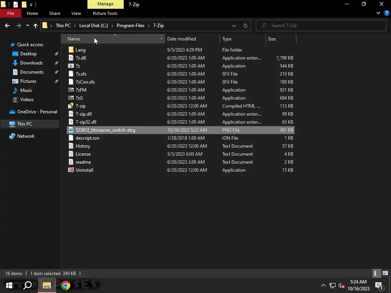Screen dimensions: 391x293
Task: Click the Search 7-Zip box
Action: point(321,26)
